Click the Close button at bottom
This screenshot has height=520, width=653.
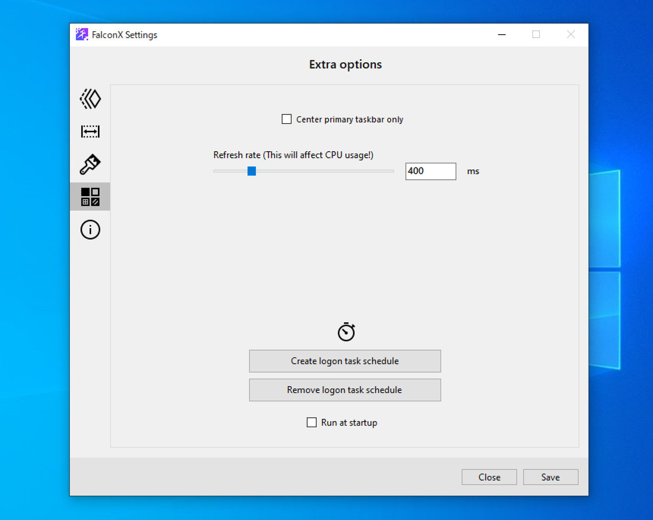(489, 477)
